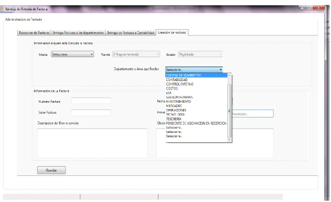Select the Creacion de Facturas tab
The height and width of the screenshot is (202, 331).
(x=172, y=32)
